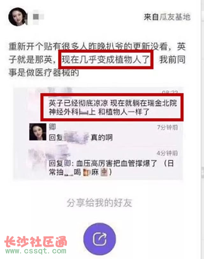Open the embedded comment screenshot image
Image resolution: width=204 pixels, height=259 pixels.
98,133
